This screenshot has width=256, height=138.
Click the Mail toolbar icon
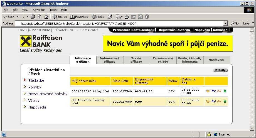[x=118, y=17]
